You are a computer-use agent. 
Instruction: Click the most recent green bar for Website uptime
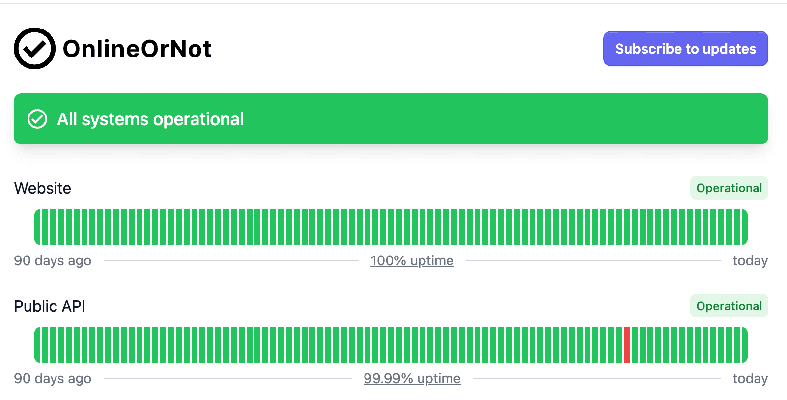(744, 227)
